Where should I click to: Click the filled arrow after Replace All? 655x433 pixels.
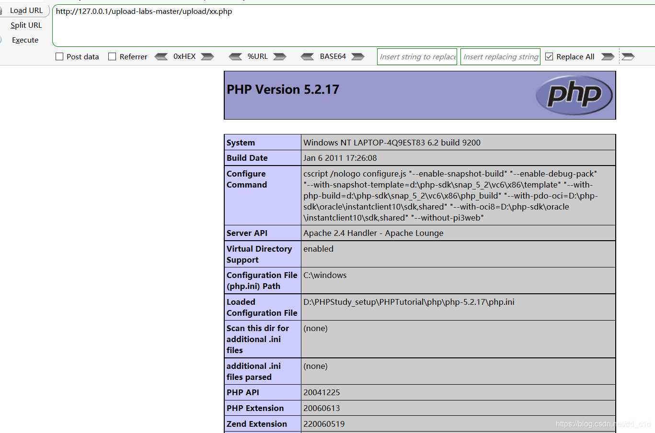[x=608, y=56]
